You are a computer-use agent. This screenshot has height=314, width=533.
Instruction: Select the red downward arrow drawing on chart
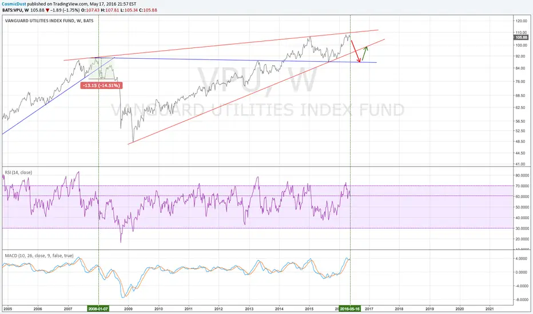click(356, 51)
